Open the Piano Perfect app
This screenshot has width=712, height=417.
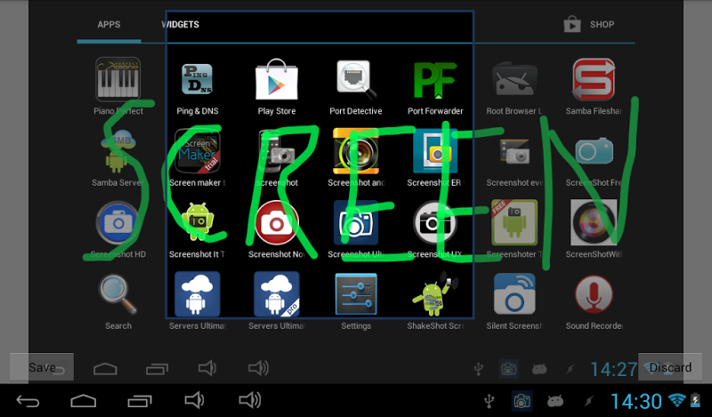tap(118, 79)
